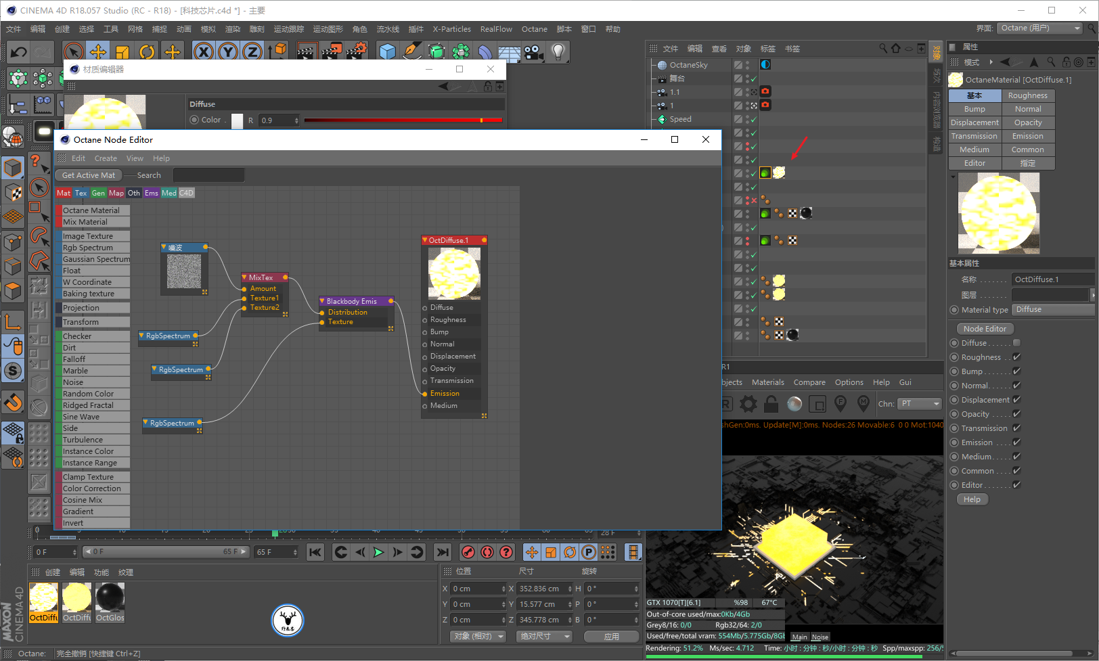Click the Octane live viewer settings gear
Image resolution: width=1099 pixels, height=661 pixels.
tap(748, 404)
